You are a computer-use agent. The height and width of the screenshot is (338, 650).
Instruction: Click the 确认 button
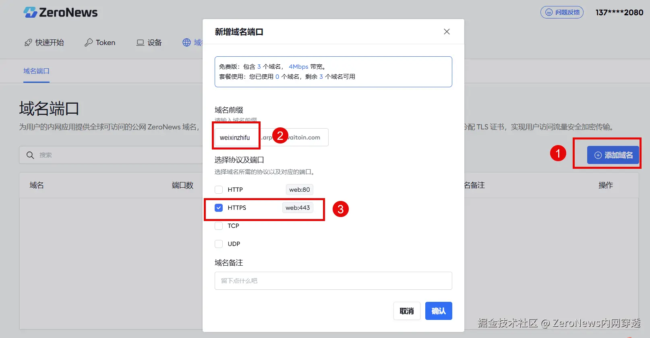coord(439,311)
